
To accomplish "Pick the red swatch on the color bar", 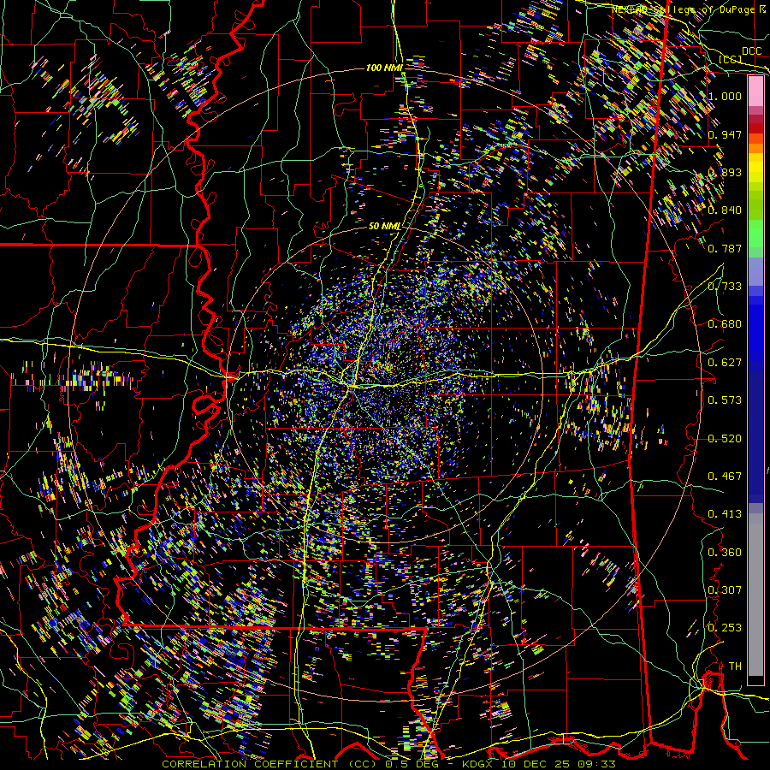I will pos(755,127).
